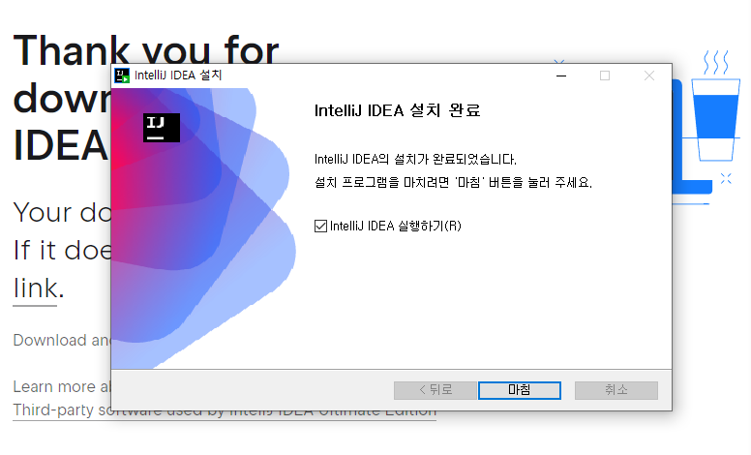Click the "Download an" text on the webpage
The height and width of the screenshot is (455, 751).
62,340
